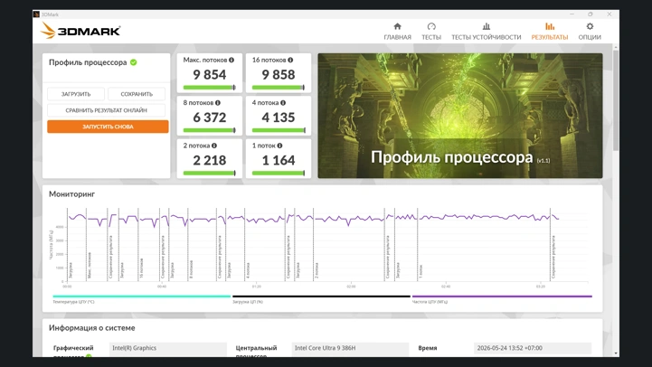
Task: Show info for Макс. потоков score
Action: pos(232,60)
